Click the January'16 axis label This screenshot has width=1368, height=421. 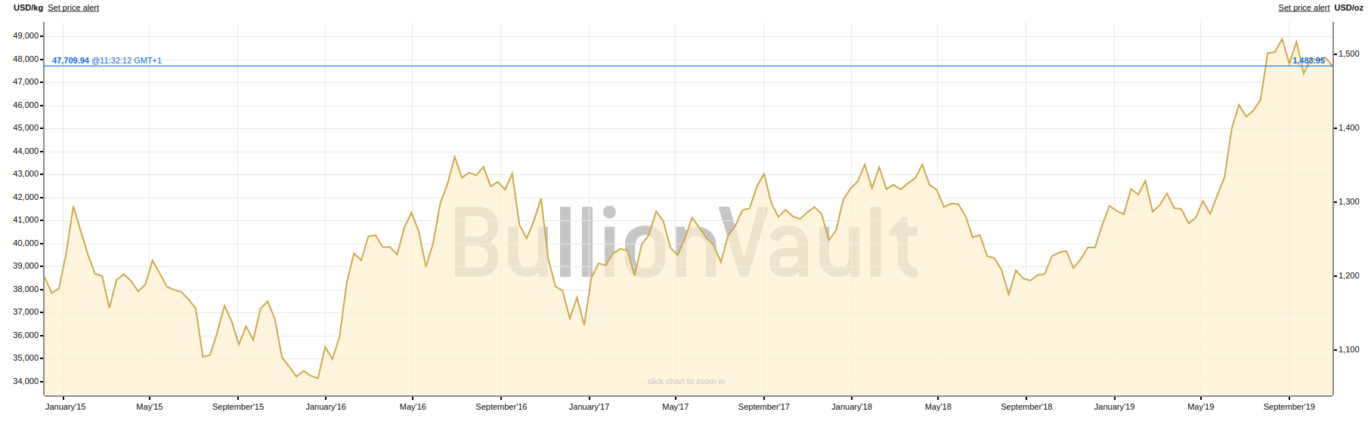[x=326, y=407]
